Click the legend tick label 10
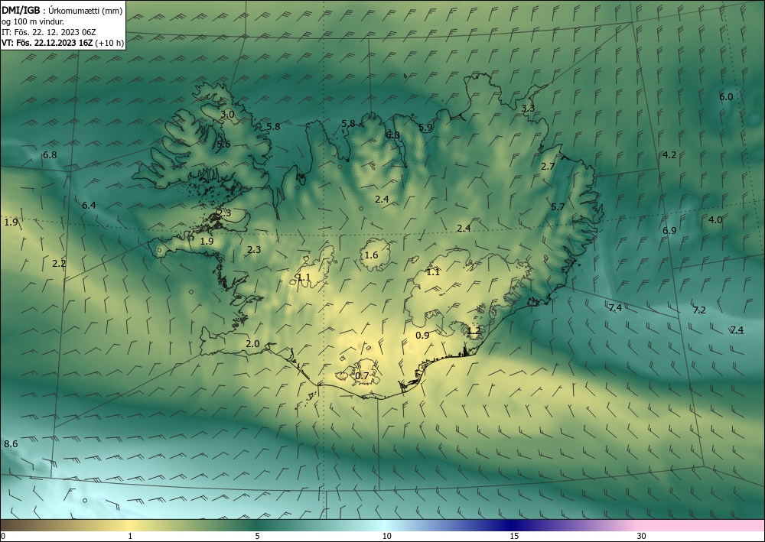This screenshot has width=765, height=542. [386, 536]
